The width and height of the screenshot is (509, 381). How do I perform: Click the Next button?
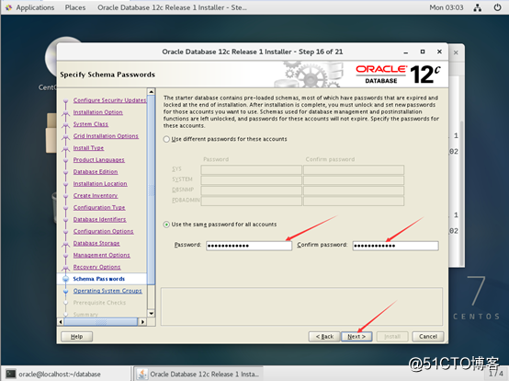(356, 337)
